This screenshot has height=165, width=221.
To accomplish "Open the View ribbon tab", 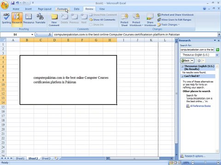I will click(102, 9).
